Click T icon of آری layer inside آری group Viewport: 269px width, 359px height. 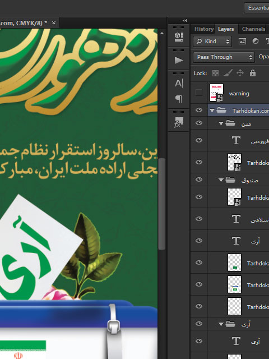pyautogui.click(x=236, y=341)
